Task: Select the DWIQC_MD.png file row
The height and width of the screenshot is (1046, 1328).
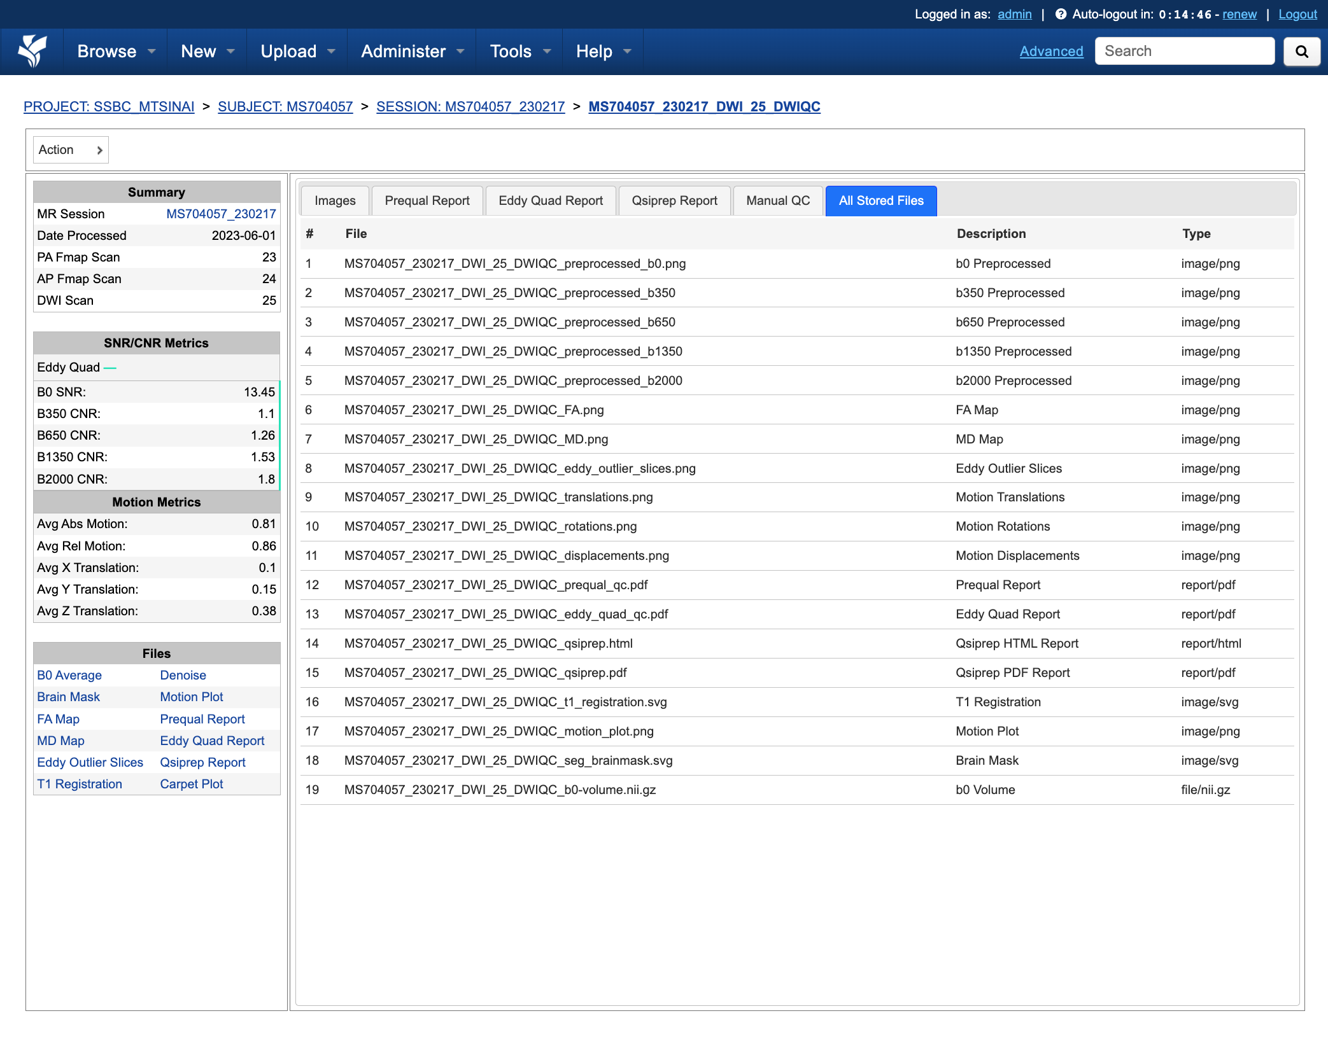Action: click(797, 439)
